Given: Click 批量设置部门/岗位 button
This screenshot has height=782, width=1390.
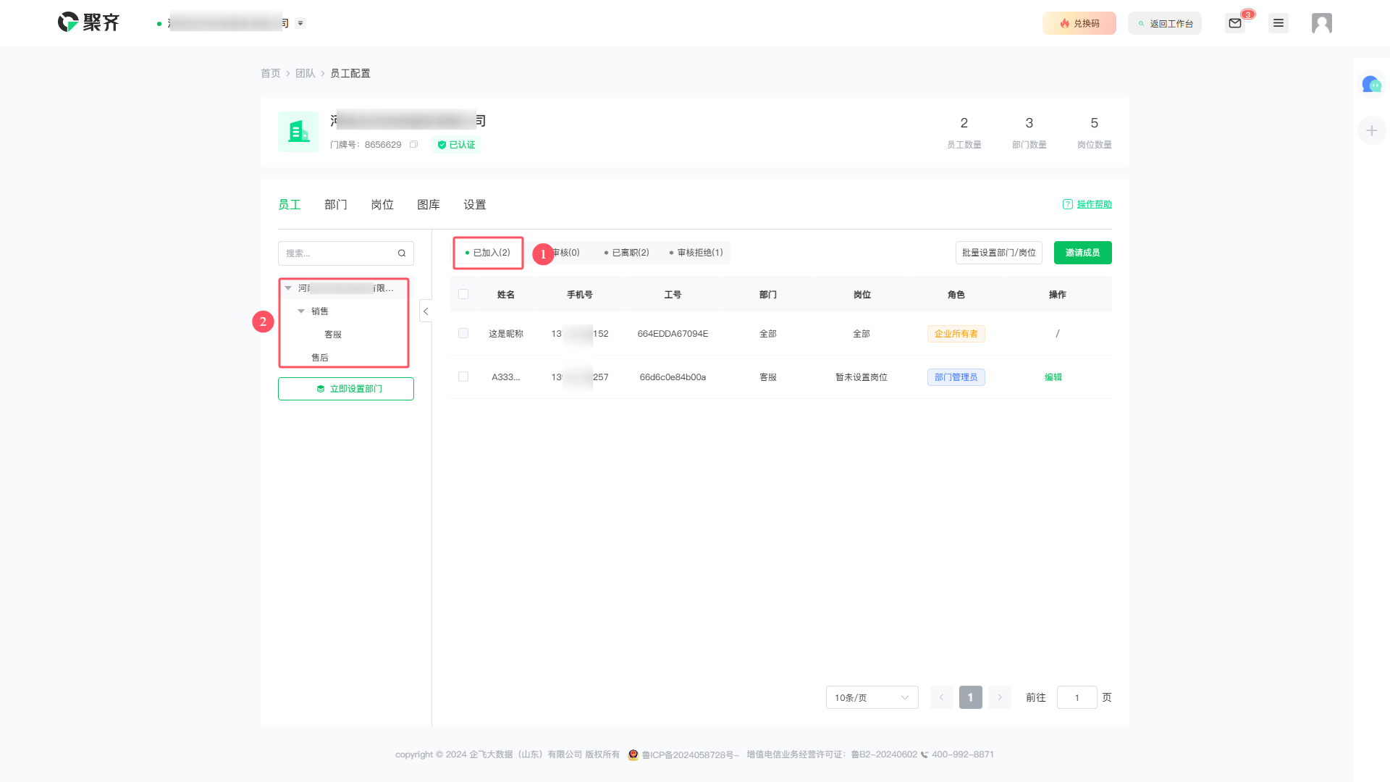Looking at the screenshot, I should (998, 253).
